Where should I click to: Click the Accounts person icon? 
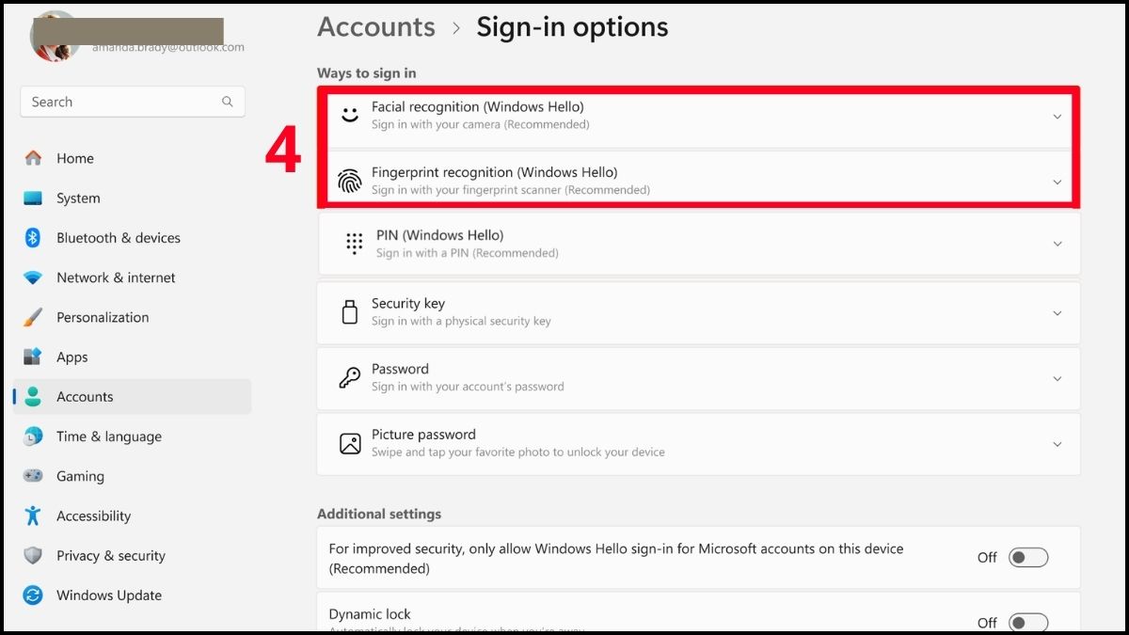[x=33, y=397]
